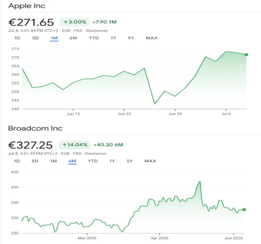Click the 400 value on Broadcom y-axis
The height and width of the screenshot is (244, 261).
15,187
